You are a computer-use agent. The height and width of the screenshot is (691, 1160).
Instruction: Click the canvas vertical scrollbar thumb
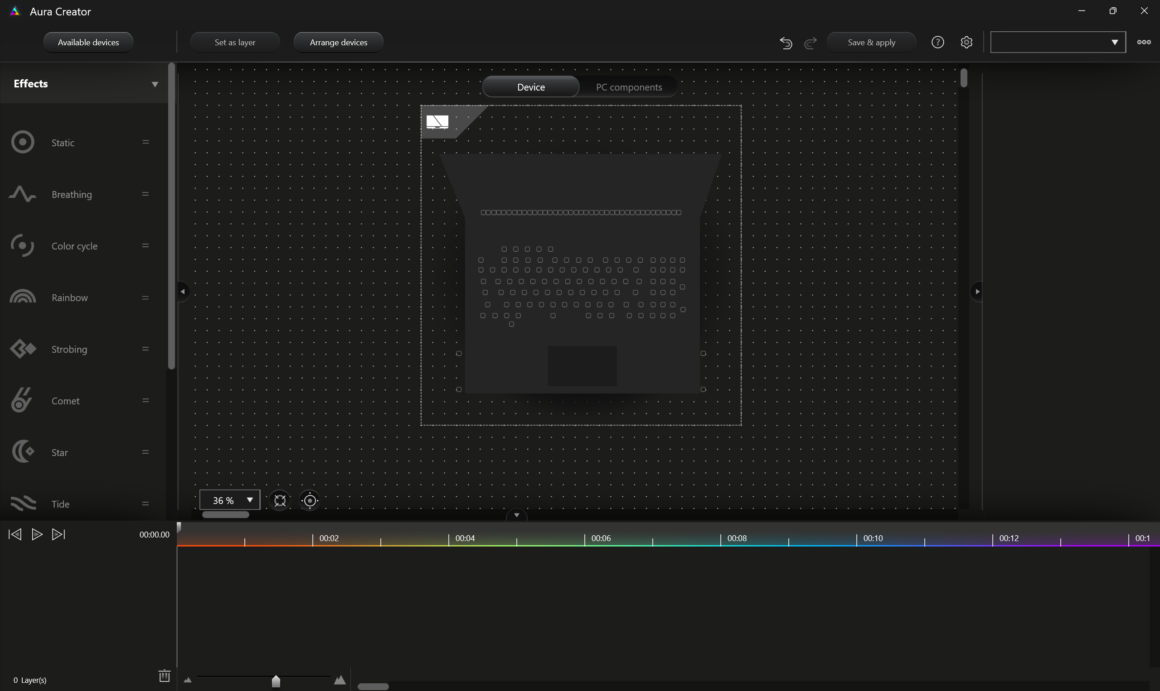tap(964, 78)
